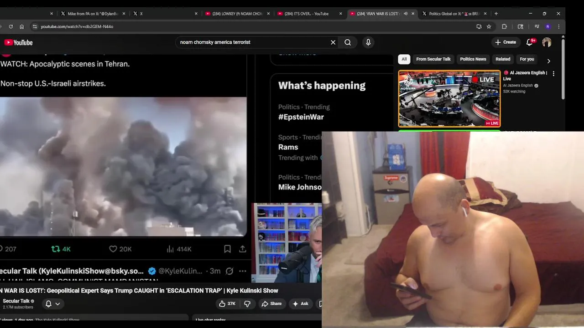Click the video title text
Image resolution: width=584 pixels, height=328 pixels.
139,291
